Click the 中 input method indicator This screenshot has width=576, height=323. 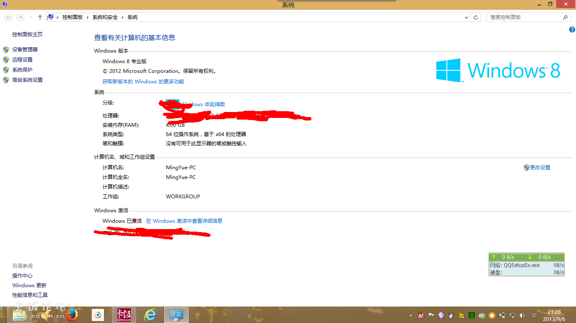[x=534, y=315]
